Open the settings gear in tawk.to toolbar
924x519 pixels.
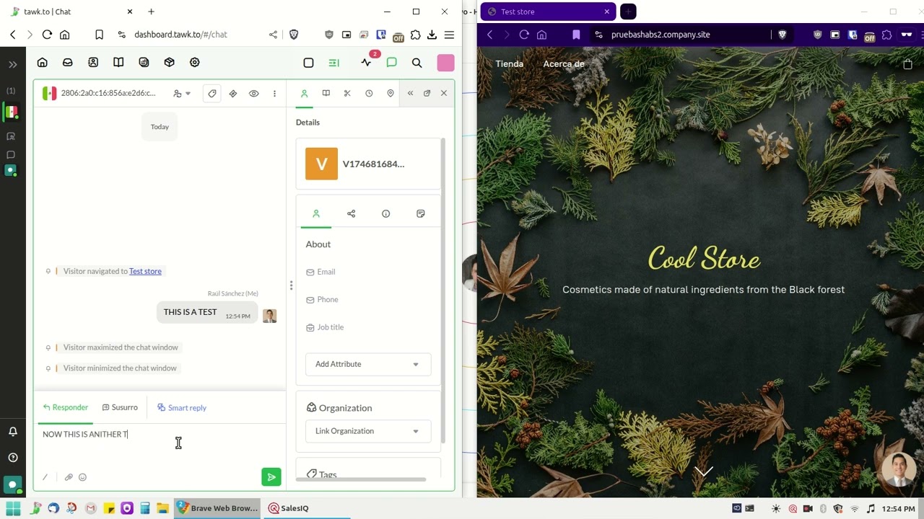pyautogui.click(x=194, y=63)
